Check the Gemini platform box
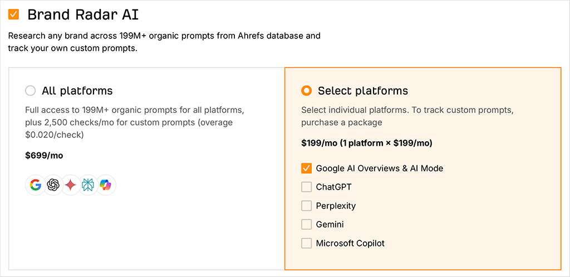 point(307,224)
